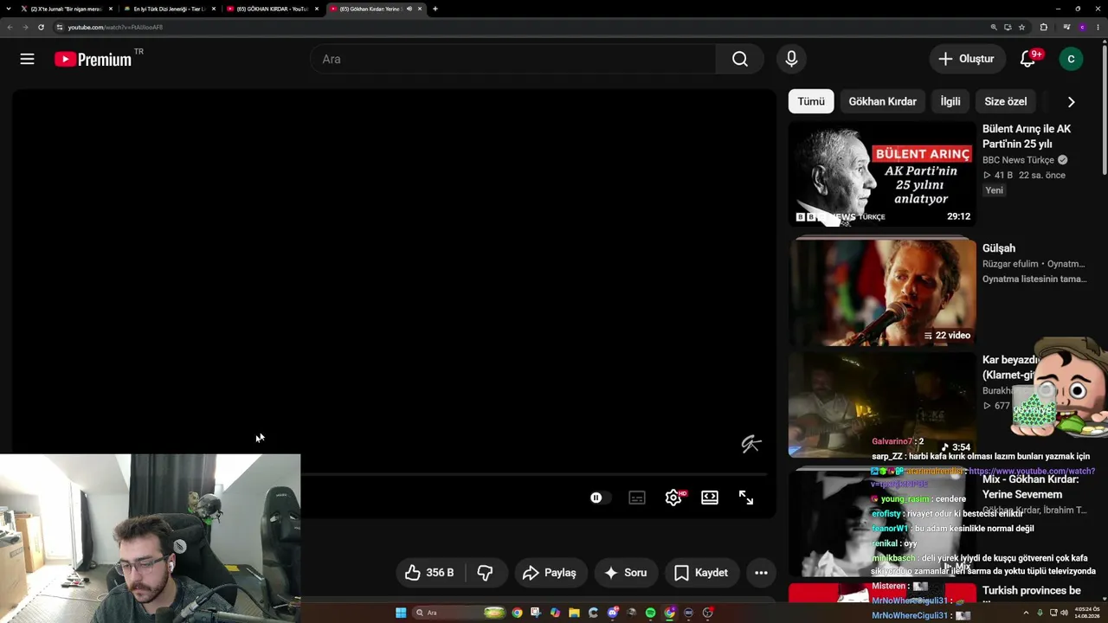The width and height of the screenshot is (1108, 623).
Task: Click the Paylaş share button
Action: coord(551,573)
